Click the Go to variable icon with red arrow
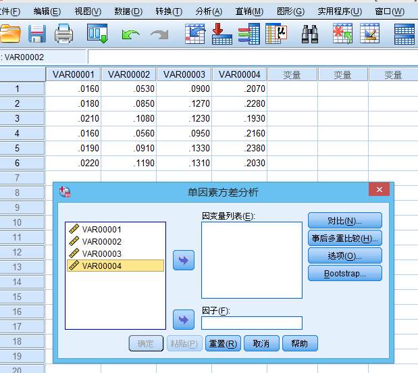 (221, 34)
